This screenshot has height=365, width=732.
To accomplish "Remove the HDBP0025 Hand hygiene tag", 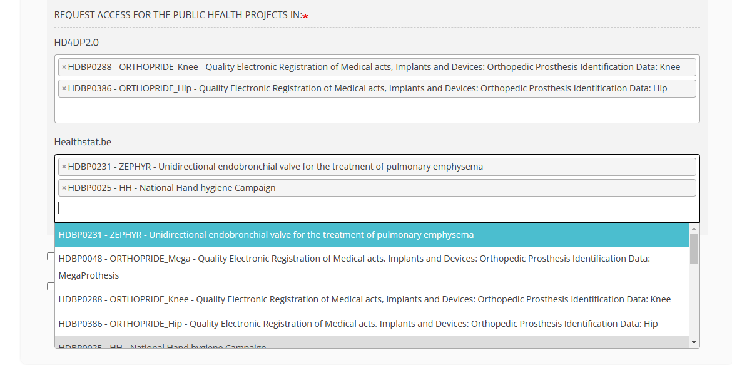I will (64, 188).
